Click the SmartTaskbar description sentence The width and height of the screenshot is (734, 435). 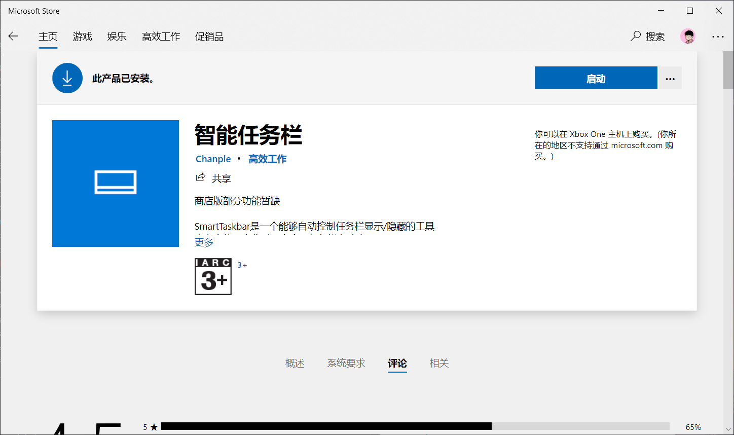315,226
